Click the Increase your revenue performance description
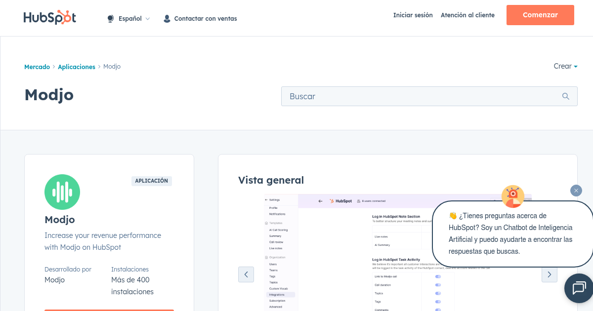This screenshot has width=593, height=311. click(x=103, y=241)
